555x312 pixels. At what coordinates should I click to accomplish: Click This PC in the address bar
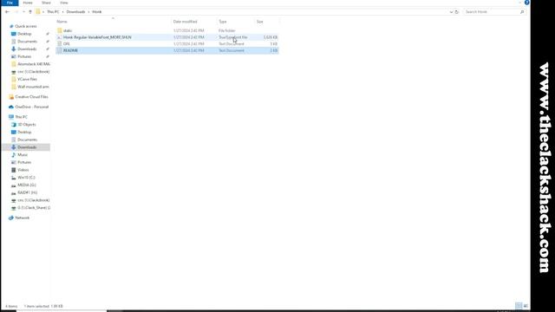53,11
